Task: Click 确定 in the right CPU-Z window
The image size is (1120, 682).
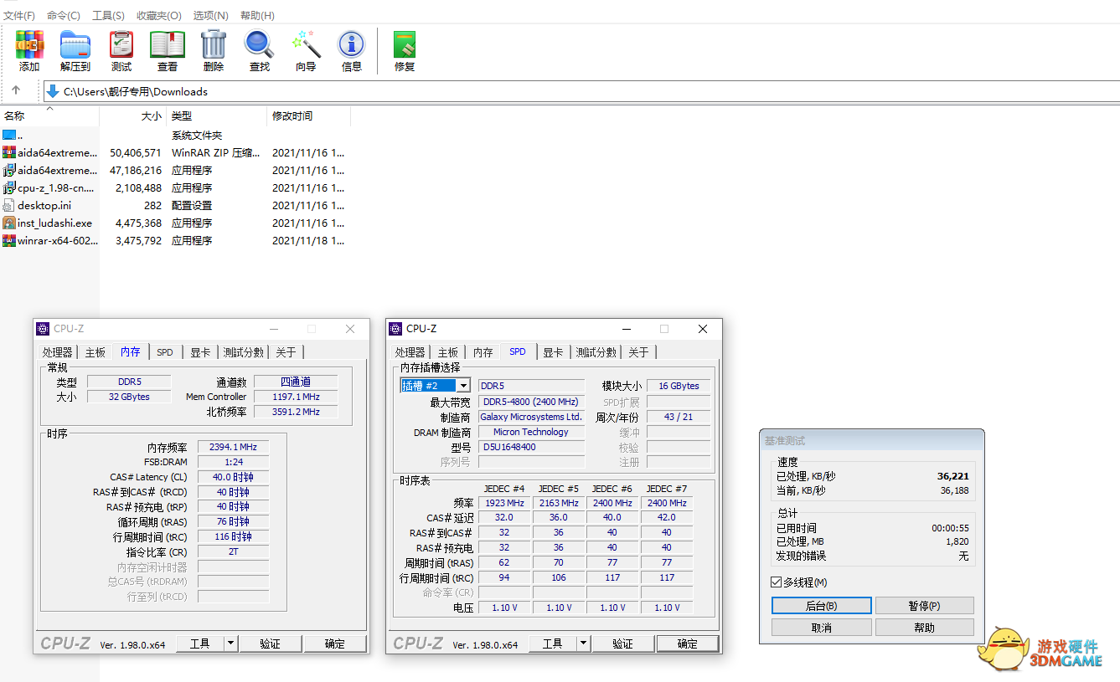Action: click(x=687, y=644)
